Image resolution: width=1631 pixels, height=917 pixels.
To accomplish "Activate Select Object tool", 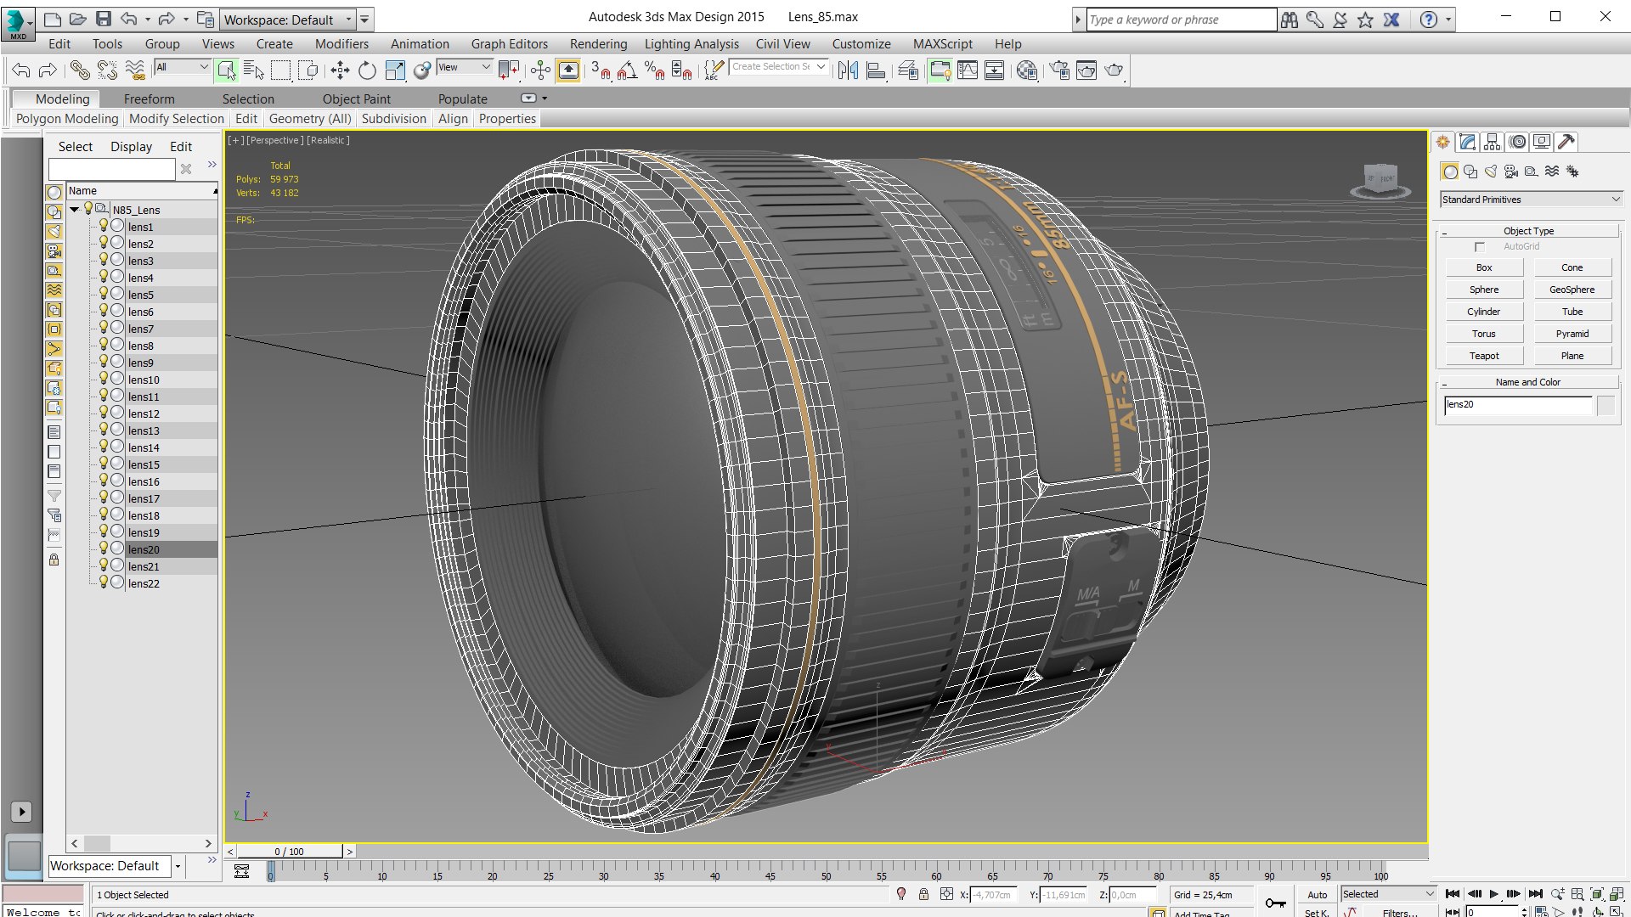I will [226, 70].
